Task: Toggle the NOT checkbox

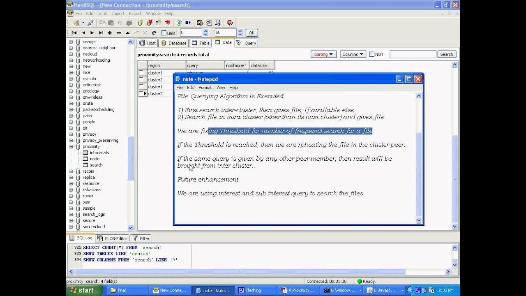Action: coord(372,54)
